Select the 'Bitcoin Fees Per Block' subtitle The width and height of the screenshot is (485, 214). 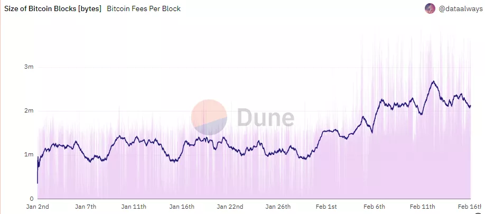[x=144, y=8]
